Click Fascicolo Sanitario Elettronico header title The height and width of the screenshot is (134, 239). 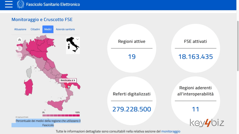(x=53, y=4)
